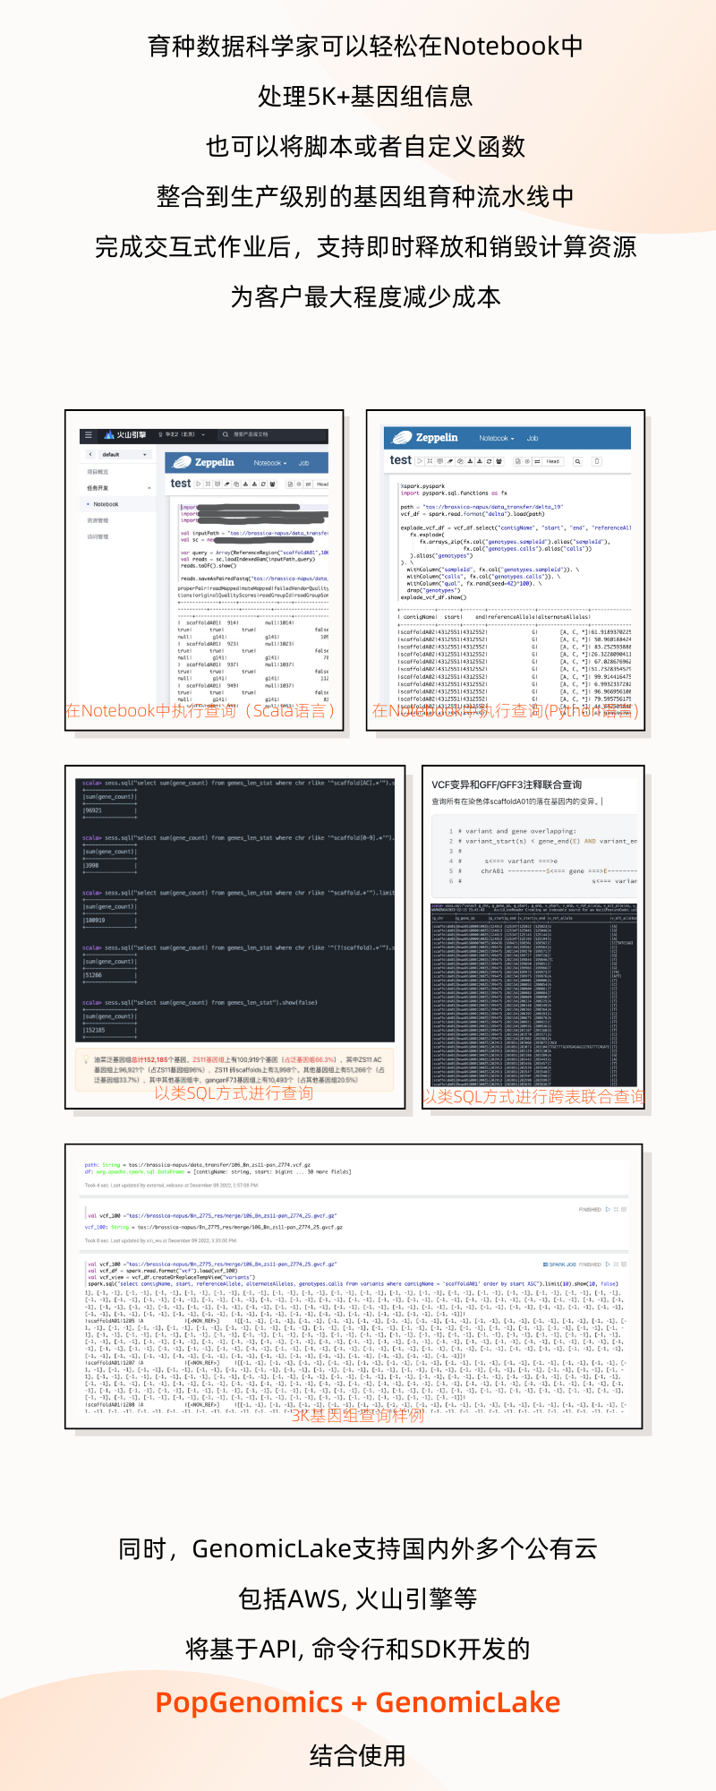Open Job in Python Zeppelin navbar

(x=533, y=439)
